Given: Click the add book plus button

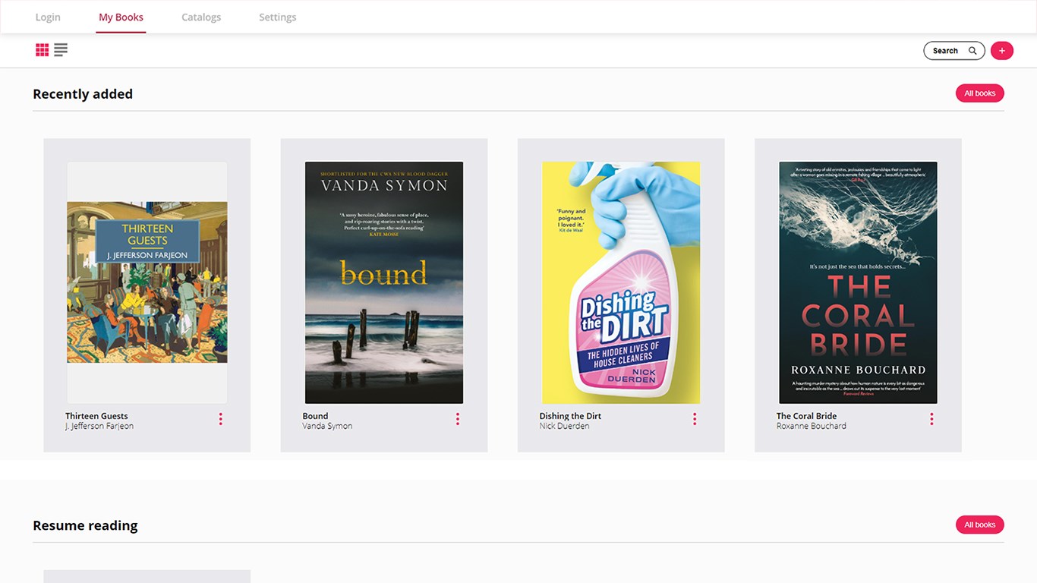Looking at the screenshot, I should tap(1002, 51).
